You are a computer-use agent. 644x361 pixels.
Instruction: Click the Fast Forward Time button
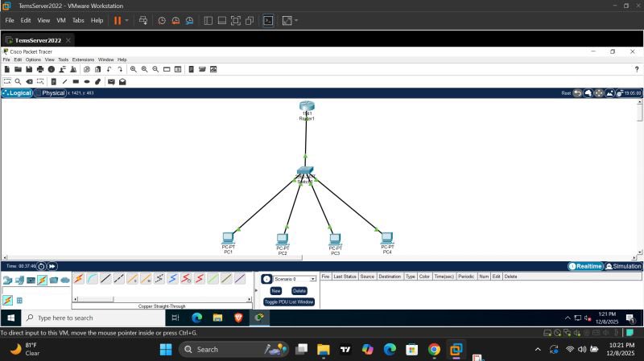click(52, 266)
